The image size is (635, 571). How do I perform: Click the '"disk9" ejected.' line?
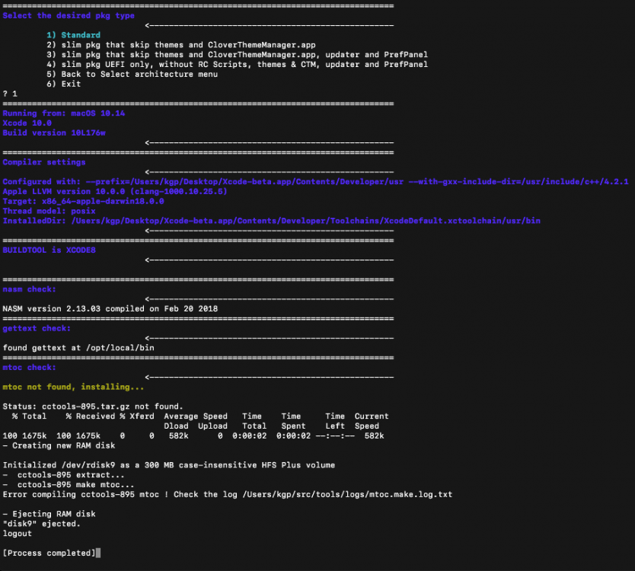point(42,524)
